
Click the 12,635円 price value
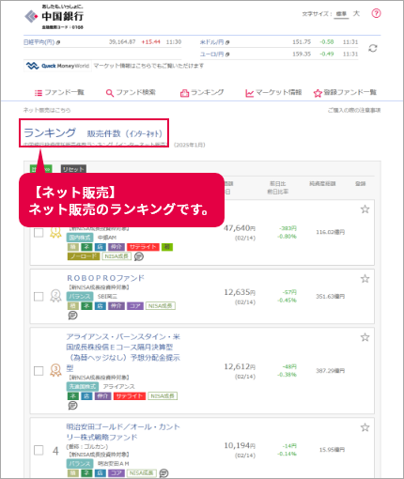tap(240, 292)
